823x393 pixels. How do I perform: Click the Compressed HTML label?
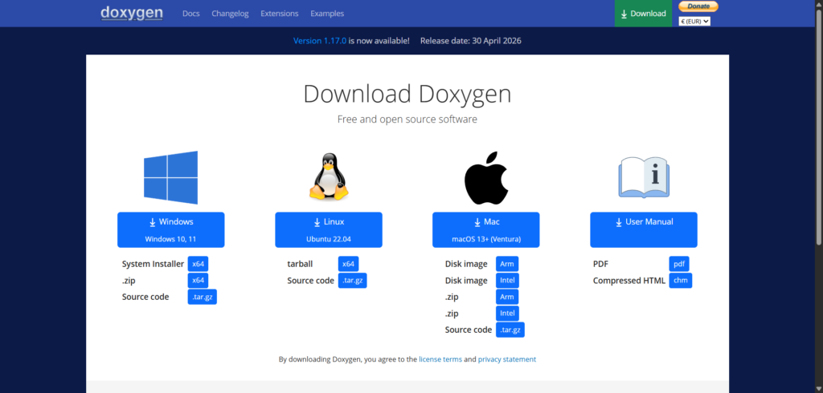629,281
